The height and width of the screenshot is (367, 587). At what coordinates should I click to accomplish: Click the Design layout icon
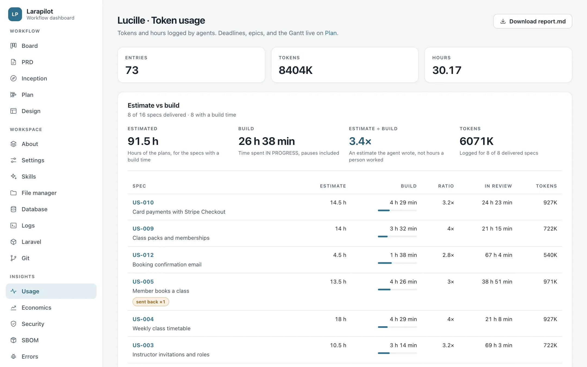13,111
